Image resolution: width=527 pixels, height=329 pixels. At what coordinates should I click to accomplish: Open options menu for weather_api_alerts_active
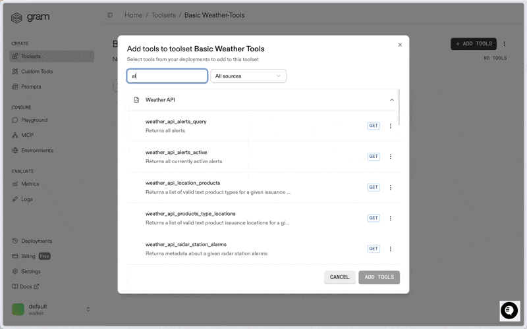point(390,157)
